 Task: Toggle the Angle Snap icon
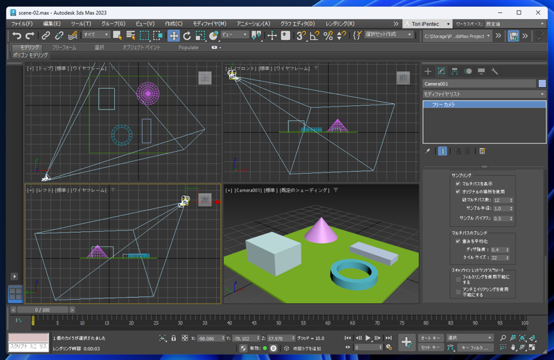314,36
